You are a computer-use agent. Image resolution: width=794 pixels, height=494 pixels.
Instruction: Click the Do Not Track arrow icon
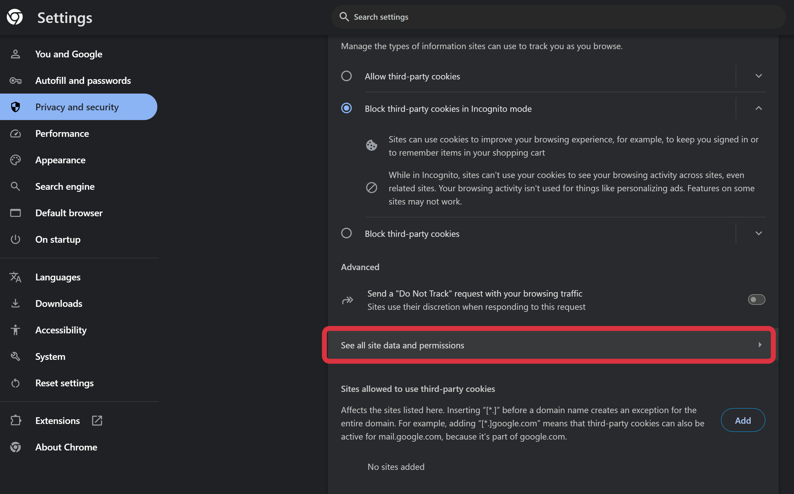(347, 300)
